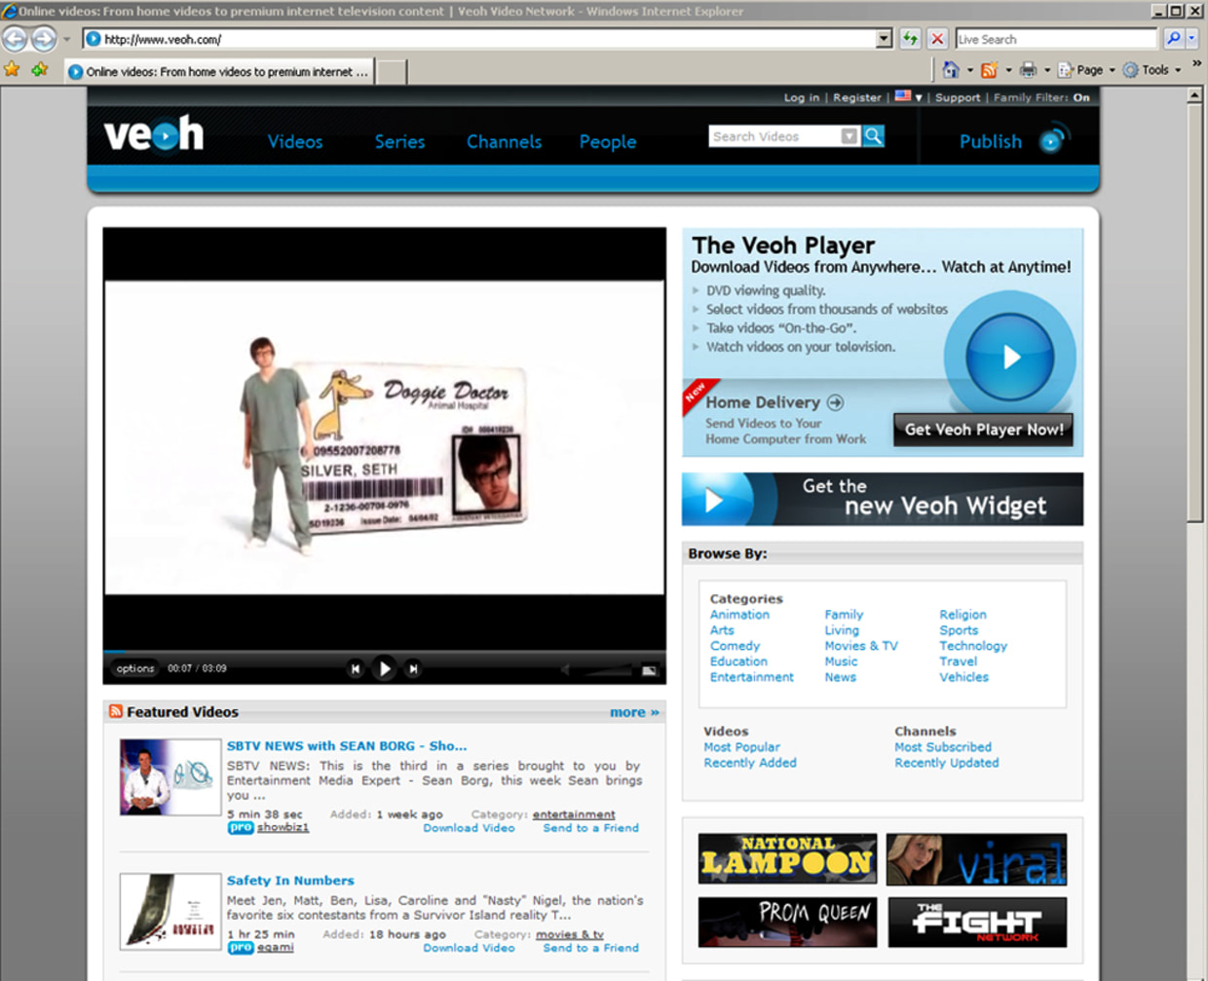Toggle fullscreen on the video player
The image size is (1208, 981).
pyautogui.click(x=649, y=670)
